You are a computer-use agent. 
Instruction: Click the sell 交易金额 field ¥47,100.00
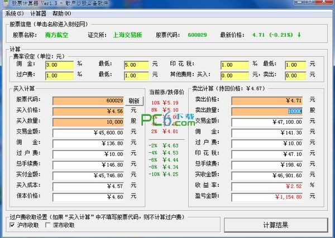(267, 122)
